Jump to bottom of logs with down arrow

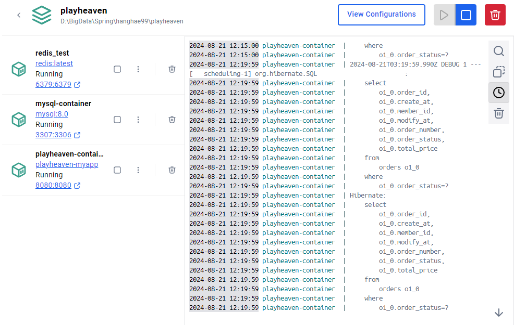[x=498, y=313]
